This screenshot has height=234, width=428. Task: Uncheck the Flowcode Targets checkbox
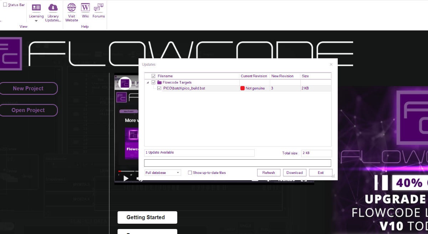(154, 83)
